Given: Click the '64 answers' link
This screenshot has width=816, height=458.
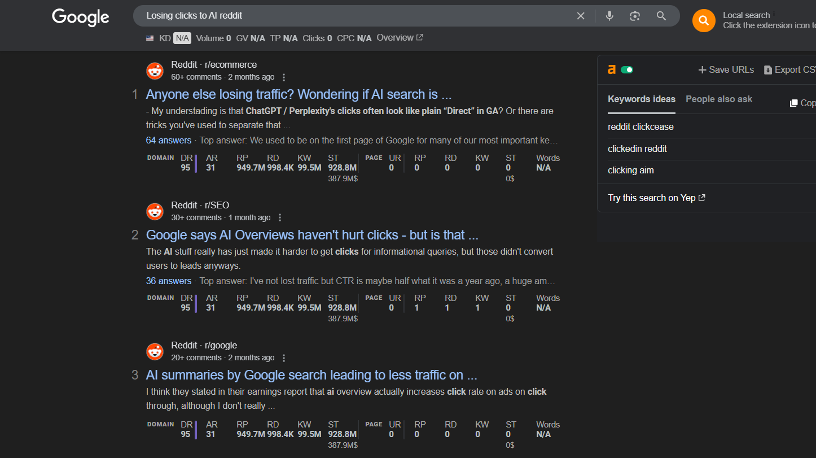Looking at the screenshot, I should pos(169,141).
